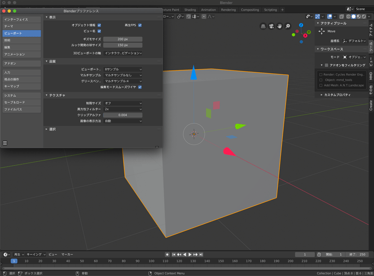Image resolution: width=374 pixels, height=276 pixels.
Task: Click the Move tool icon in active tool panel
Action: coord(321,31)
